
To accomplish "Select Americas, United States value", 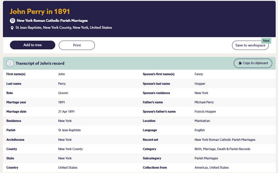I will click(212, 167).
